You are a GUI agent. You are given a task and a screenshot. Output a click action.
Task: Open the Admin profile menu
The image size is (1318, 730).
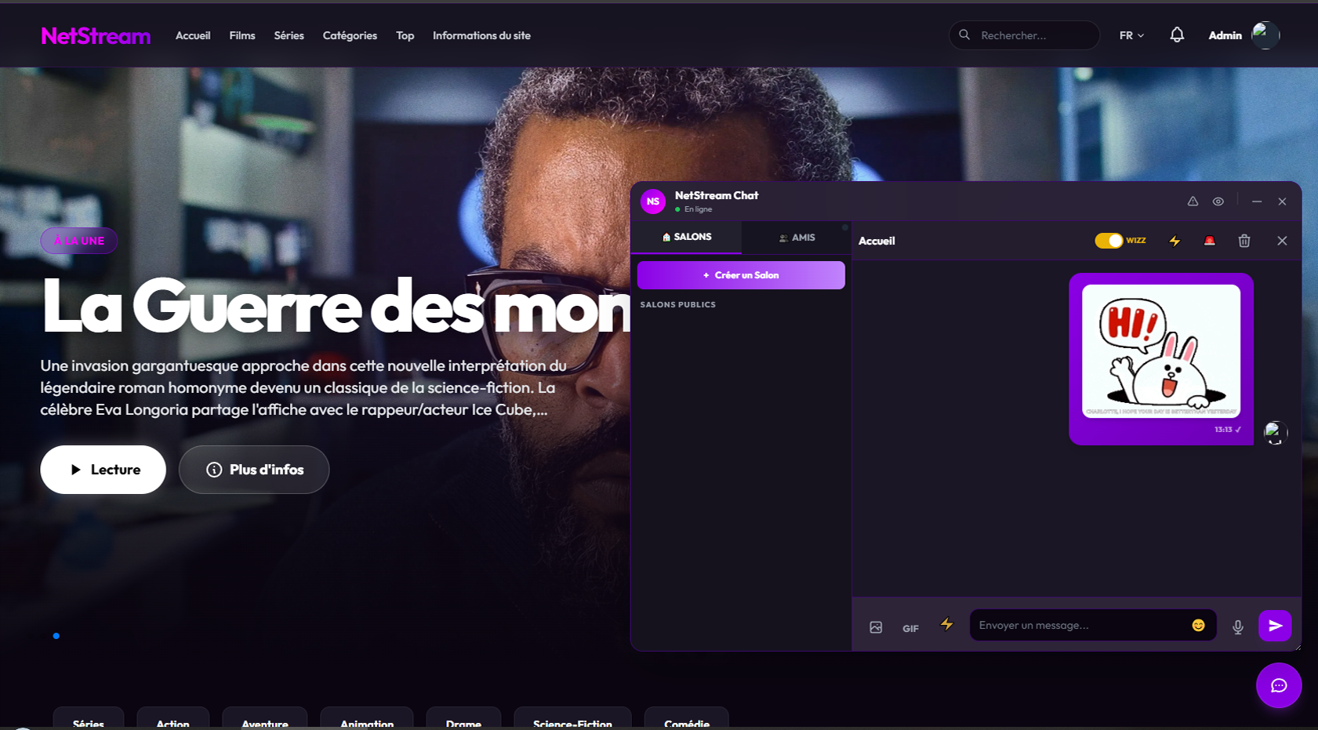[x=1243, y=35]
